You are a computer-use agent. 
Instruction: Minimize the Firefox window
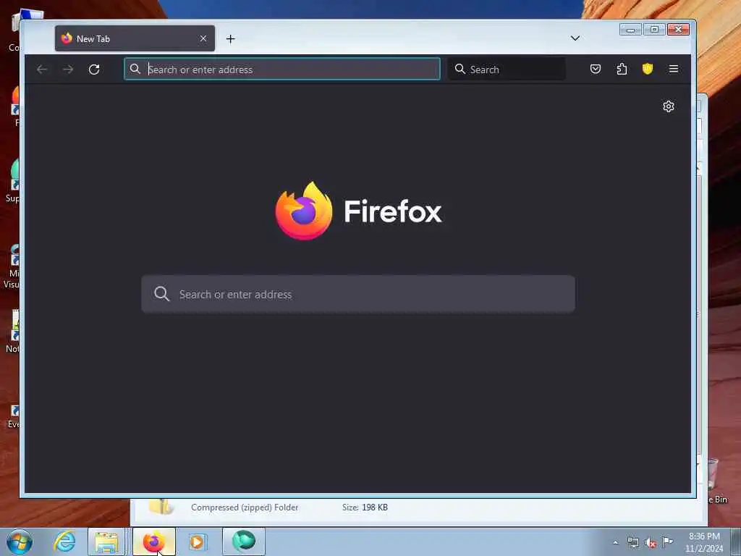(x=630, y=30)
